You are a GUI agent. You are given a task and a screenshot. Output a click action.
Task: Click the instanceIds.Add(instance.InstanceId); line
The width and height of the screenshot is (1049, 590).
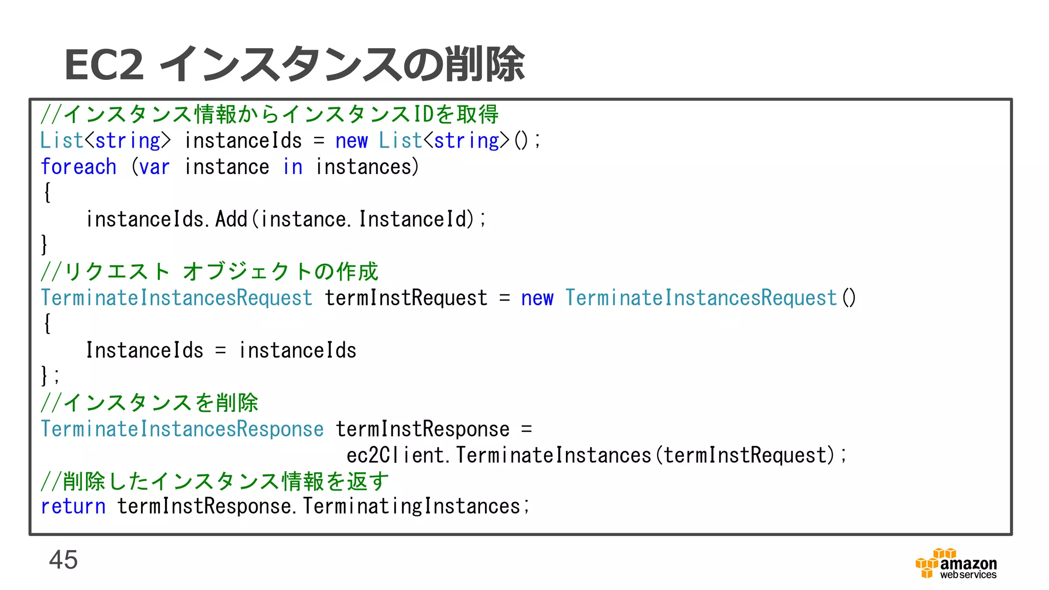[286, 219]
